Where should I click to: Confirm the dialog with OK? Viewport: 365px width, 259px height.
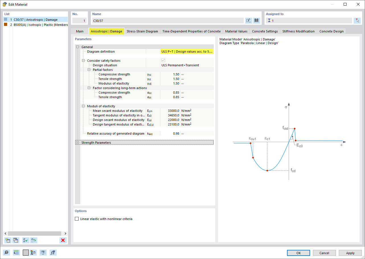[x=298, y=253]
